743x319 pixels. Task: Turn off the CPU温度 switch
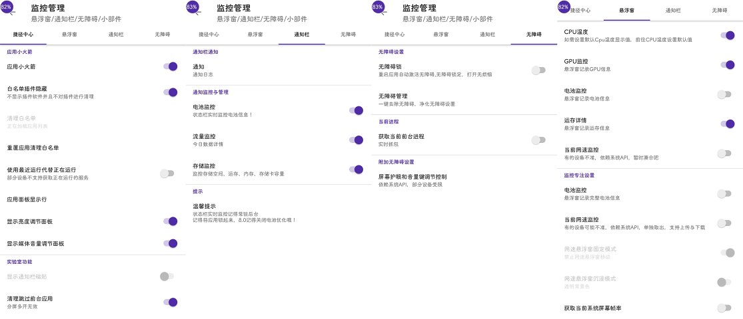pyautogui.click(x=728, y=35)
